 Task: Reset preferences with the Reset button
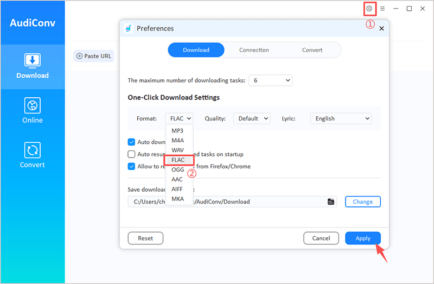click(x=145, y=238)
